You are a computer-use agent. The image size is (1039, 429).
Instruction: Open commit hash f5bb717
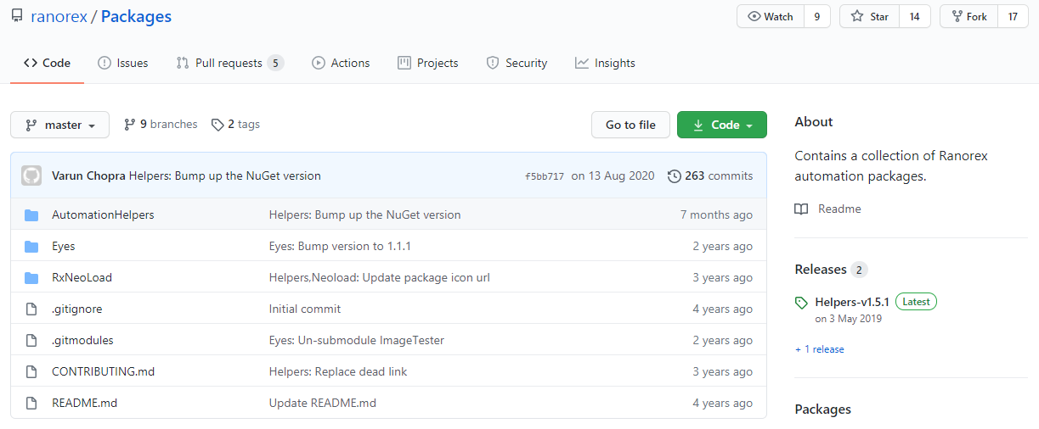[545, 176]
